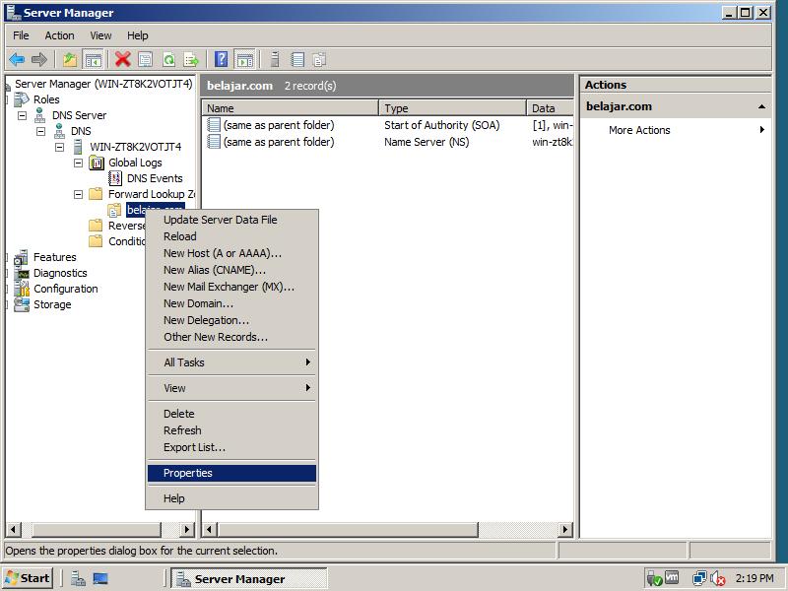
Task: Collapse the DNS Server tree node
Action: click(22, 115)
